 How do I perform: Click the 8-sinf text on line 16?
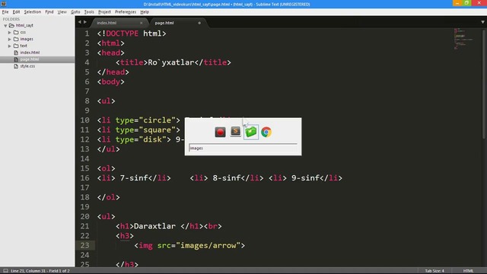tap(227, 178)
